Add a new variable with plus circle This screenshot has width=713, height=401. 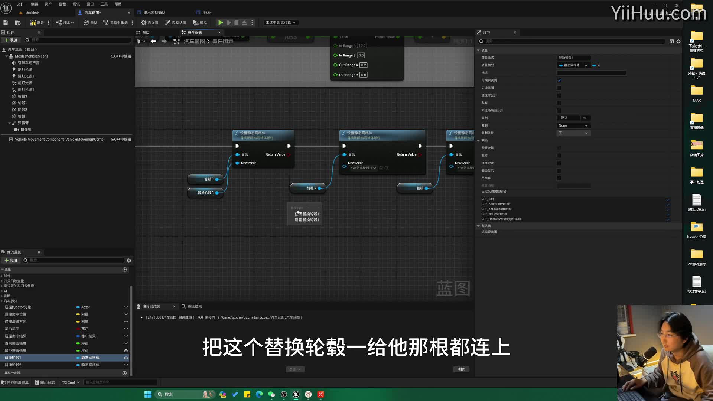tap(125, 270)
